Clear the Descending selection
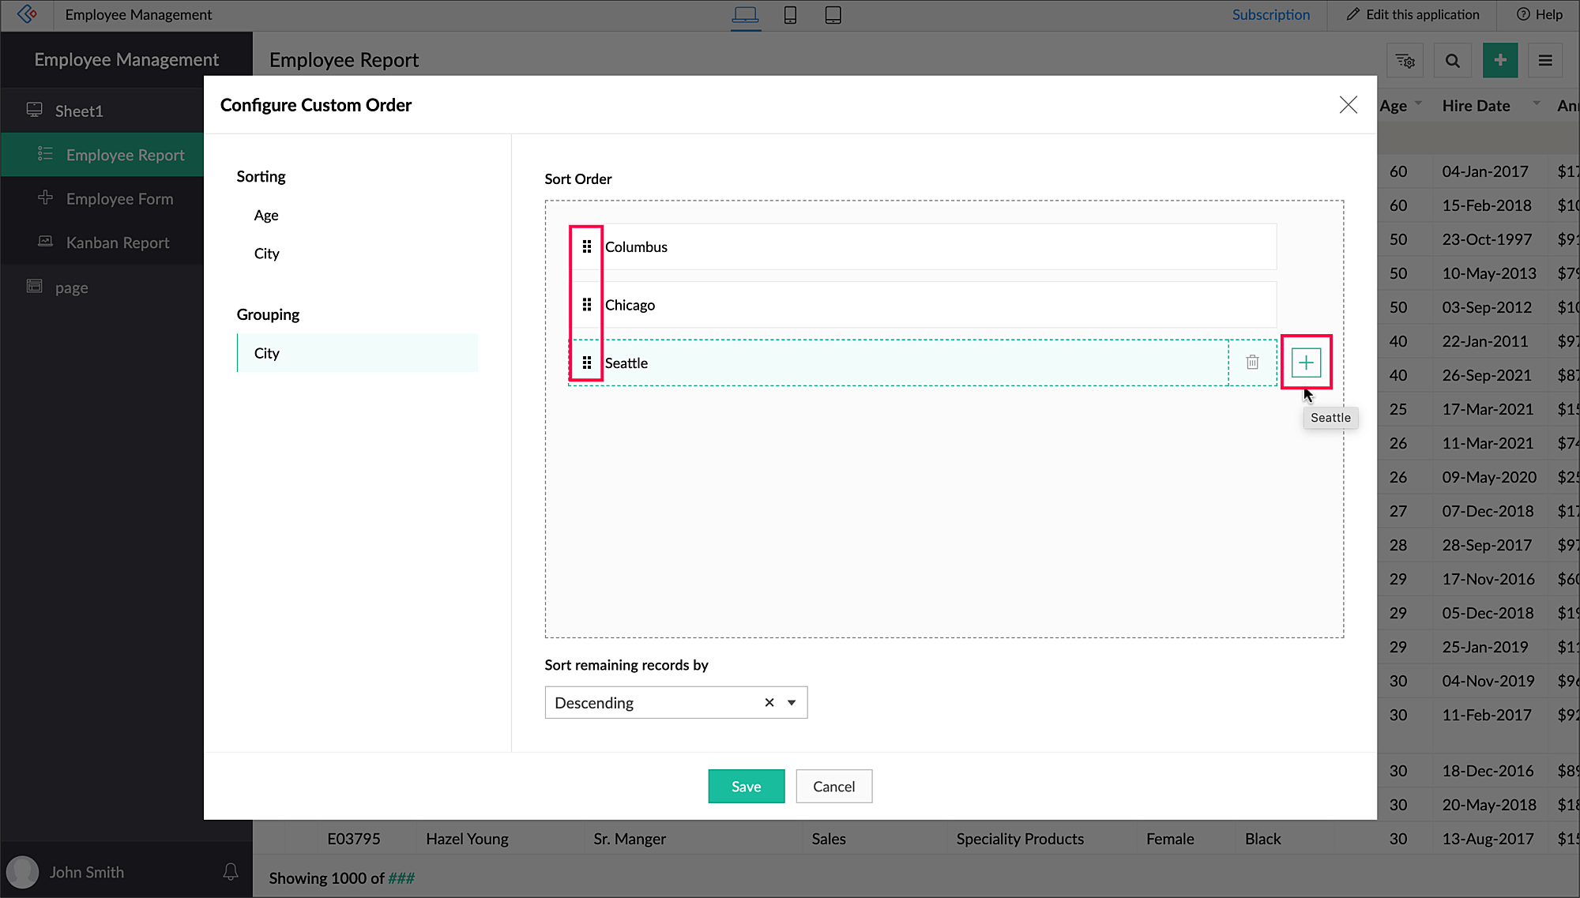Screen dimensions: 1580x898 (x=769, y=702)
